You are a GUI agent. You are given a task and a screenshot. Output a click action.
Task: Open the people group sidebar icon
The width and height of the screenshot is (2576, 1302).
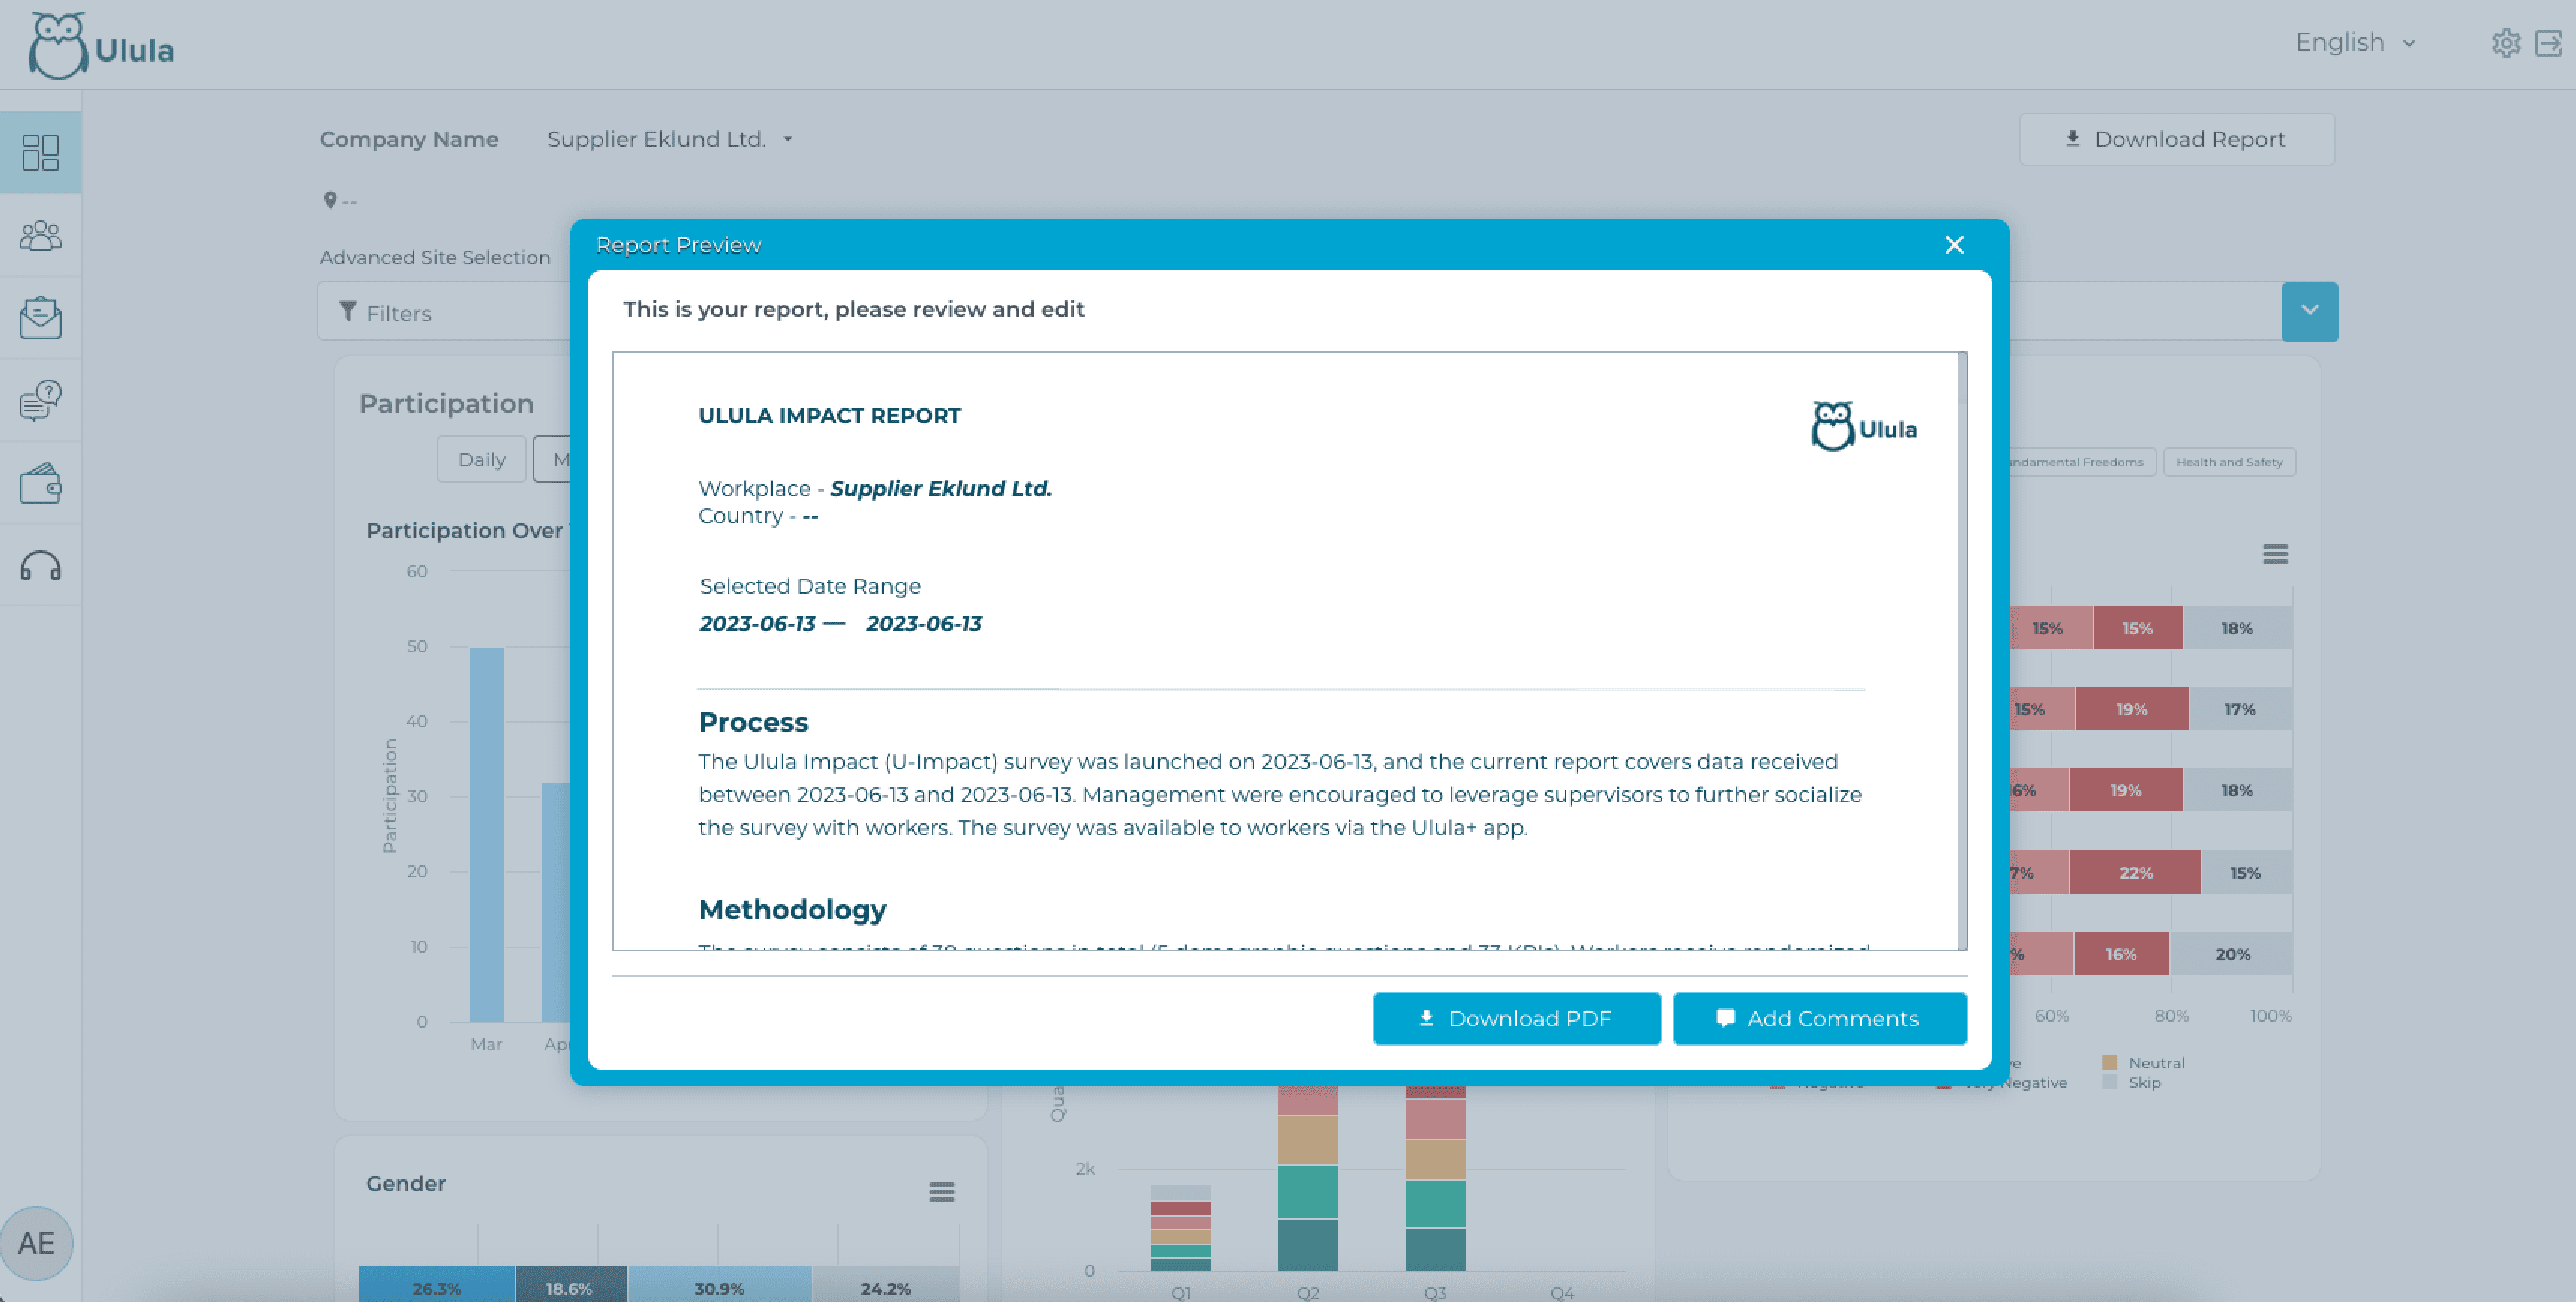click(40, 236)
